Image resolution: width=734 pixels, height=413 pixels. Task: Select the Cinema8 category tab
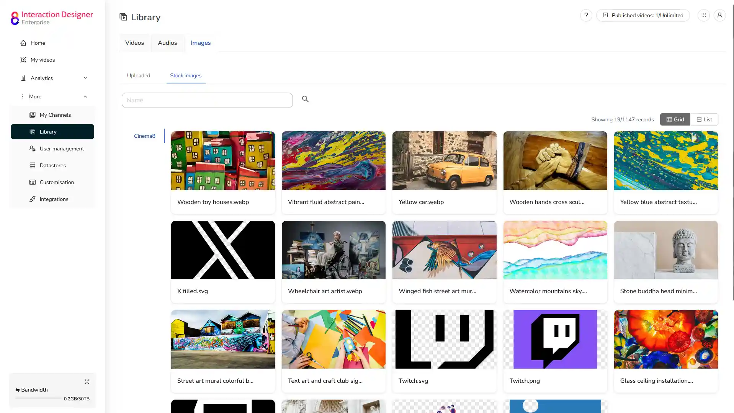coord(145,136)
